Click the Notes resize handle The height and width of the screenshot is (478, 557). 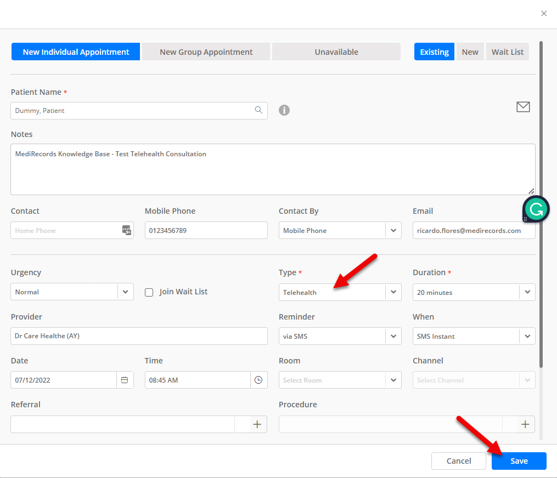(x=531, y=191)
